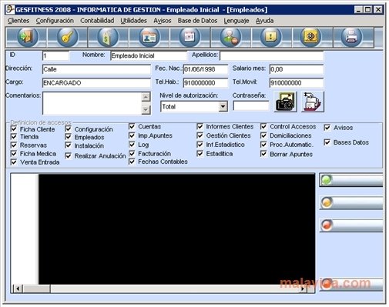This screenshot has width=389, height=307.
Task: Toggle the Avisos access checkbox
Action: point(327,128)
